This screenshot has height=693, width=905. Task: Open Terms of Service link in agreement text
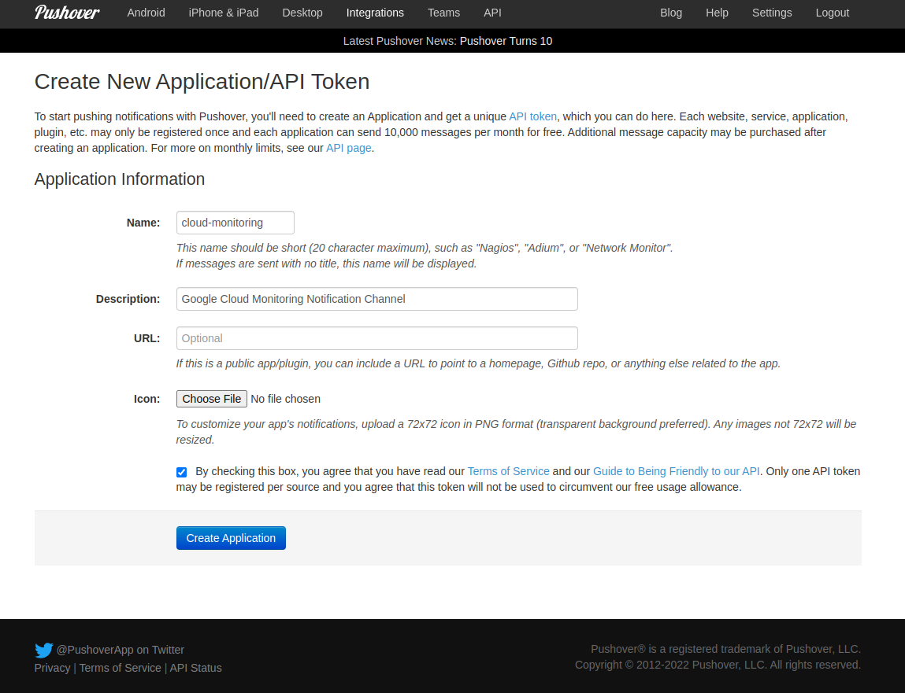click(x=509, y=471)
